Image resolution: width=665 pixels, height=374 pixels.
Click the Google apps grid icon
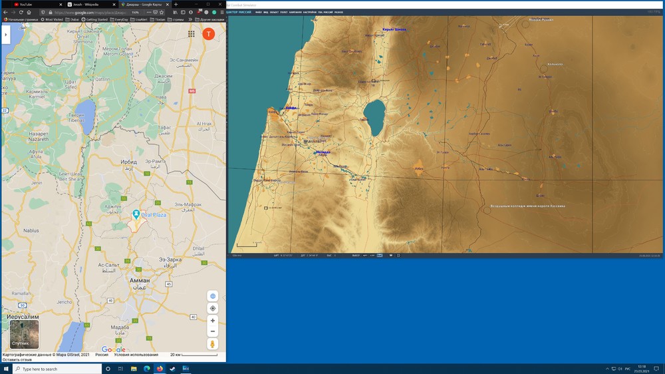point(192,34)
